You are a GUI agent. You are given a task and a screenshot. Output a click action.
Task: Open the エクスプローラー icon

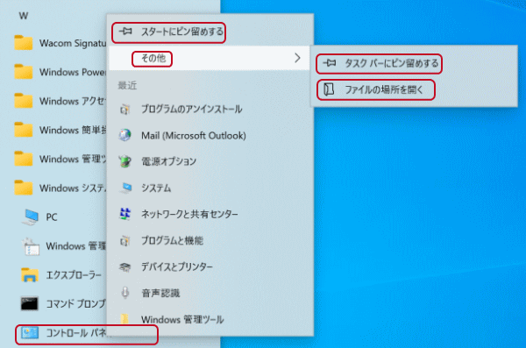pos(30,275)
